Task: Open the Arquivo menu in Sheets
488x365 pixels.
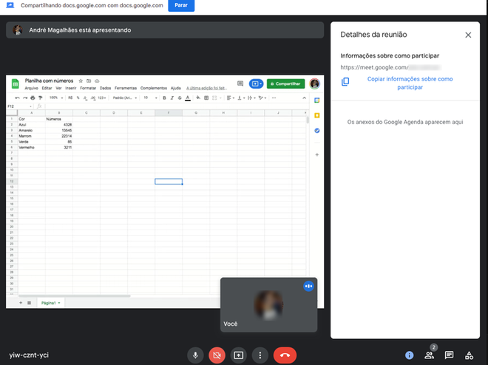Action: 32,89
